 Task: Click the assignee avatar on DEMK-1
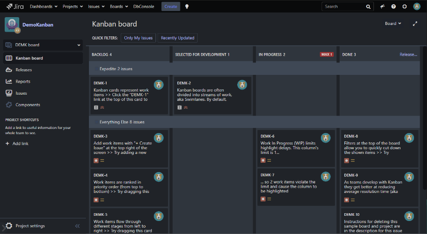pyautogui.click(x=159, y=85)
